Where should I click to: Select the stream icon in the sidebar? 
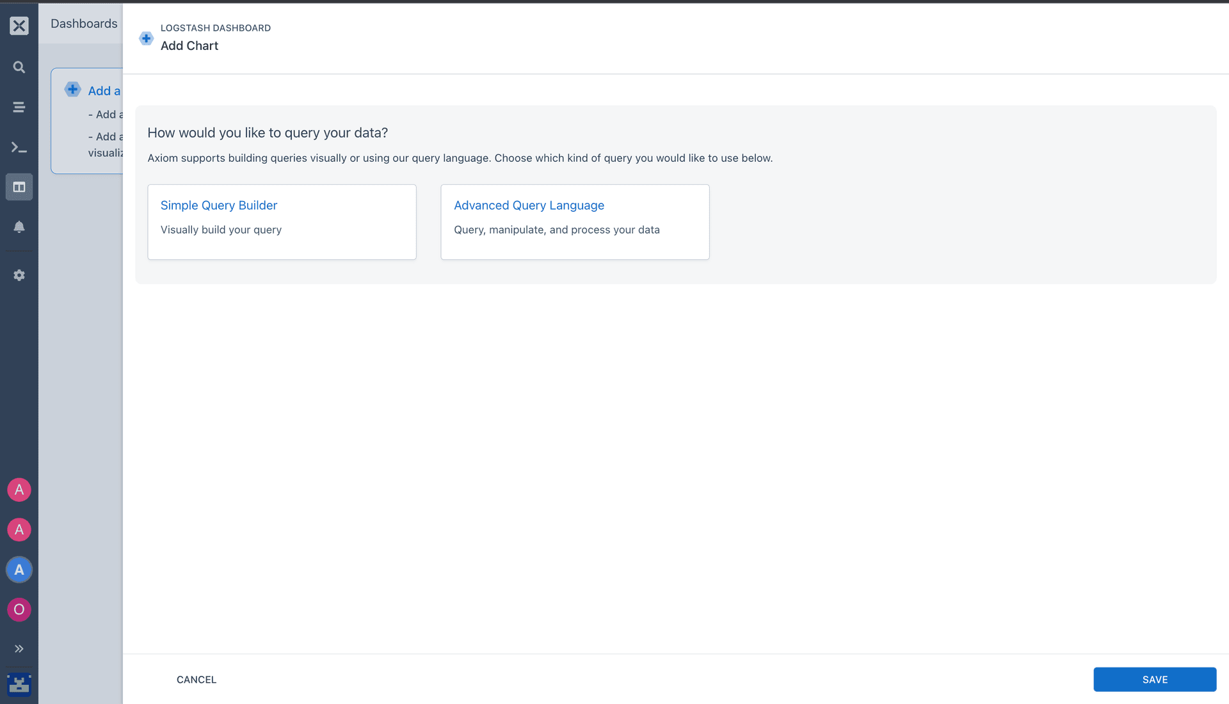(19, 107)
